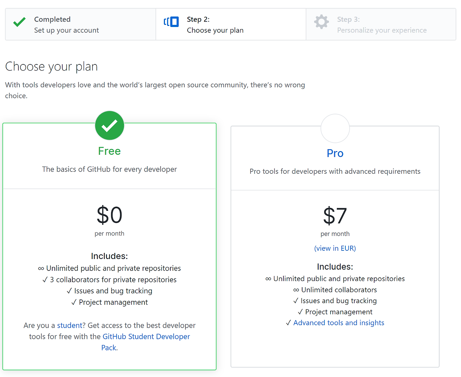This screenshot has height=377, width=461.
Task: Click the 3 collaborators for private repositories item
Action: pyautogui.click(x=113, y=280)
